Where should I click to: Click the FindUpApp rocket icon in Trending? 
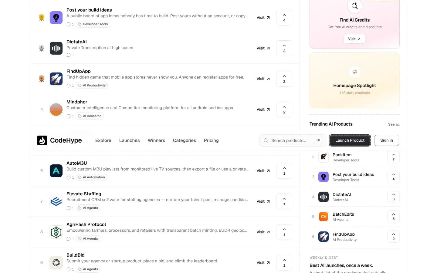324,237
